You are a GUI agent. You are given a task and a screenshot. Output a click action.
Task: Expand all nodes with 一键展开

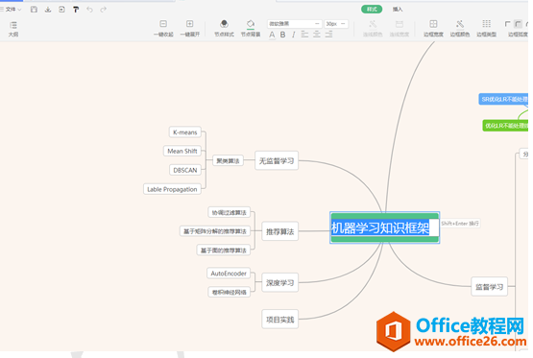(x=190, y=28)
